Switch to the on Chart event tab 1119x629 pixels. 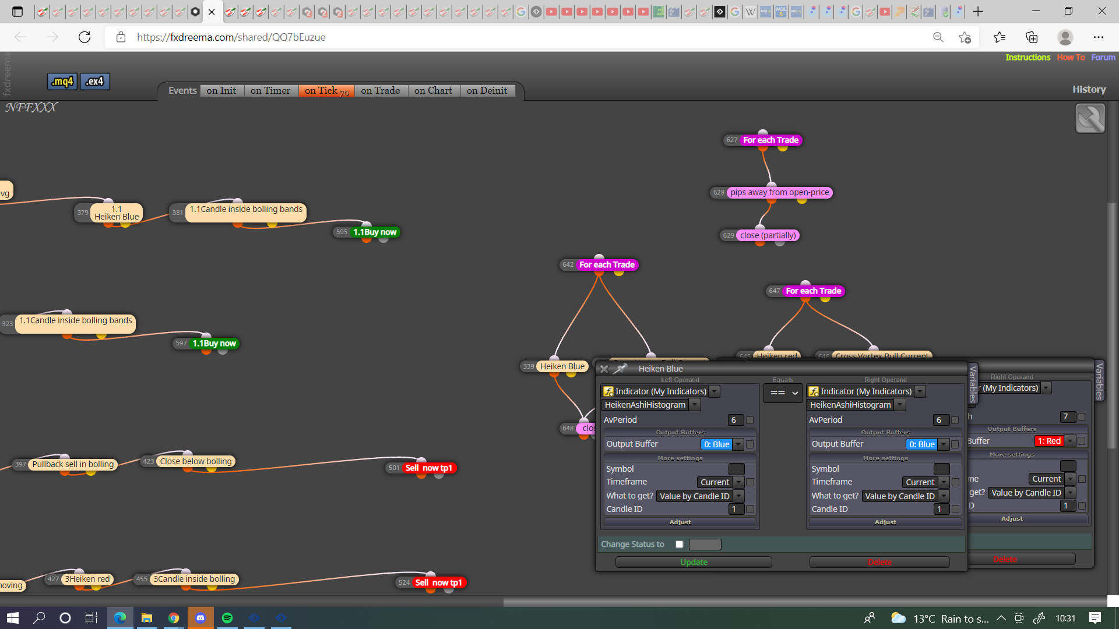pyautogui.click(x=433, y=91)
